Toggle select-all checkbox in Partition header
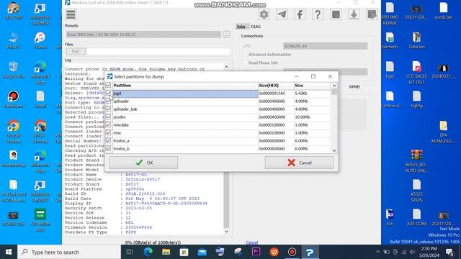461x259 pixels. pos(108,86)
